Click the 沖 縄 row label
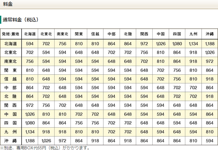218x150 pixels. tap(11, 141)
